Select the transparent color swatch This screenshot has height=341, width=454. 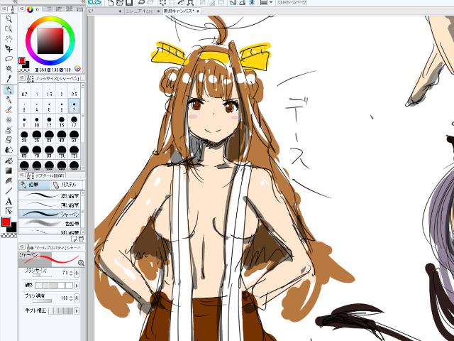[9, 236]
